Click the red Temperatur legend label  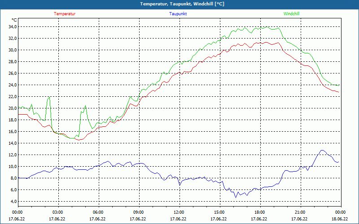point(65,14)
